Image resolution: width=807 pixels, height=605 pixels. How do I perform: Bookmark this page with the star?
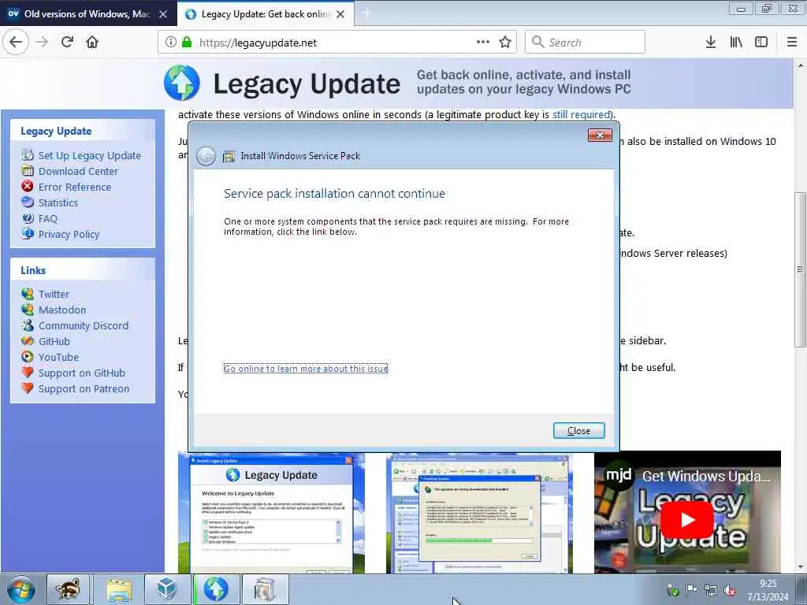505,43
